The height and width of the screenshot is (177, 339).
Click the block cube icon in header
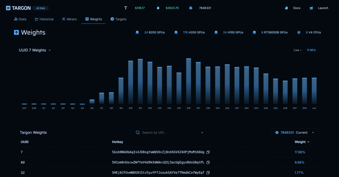point(191,8)
